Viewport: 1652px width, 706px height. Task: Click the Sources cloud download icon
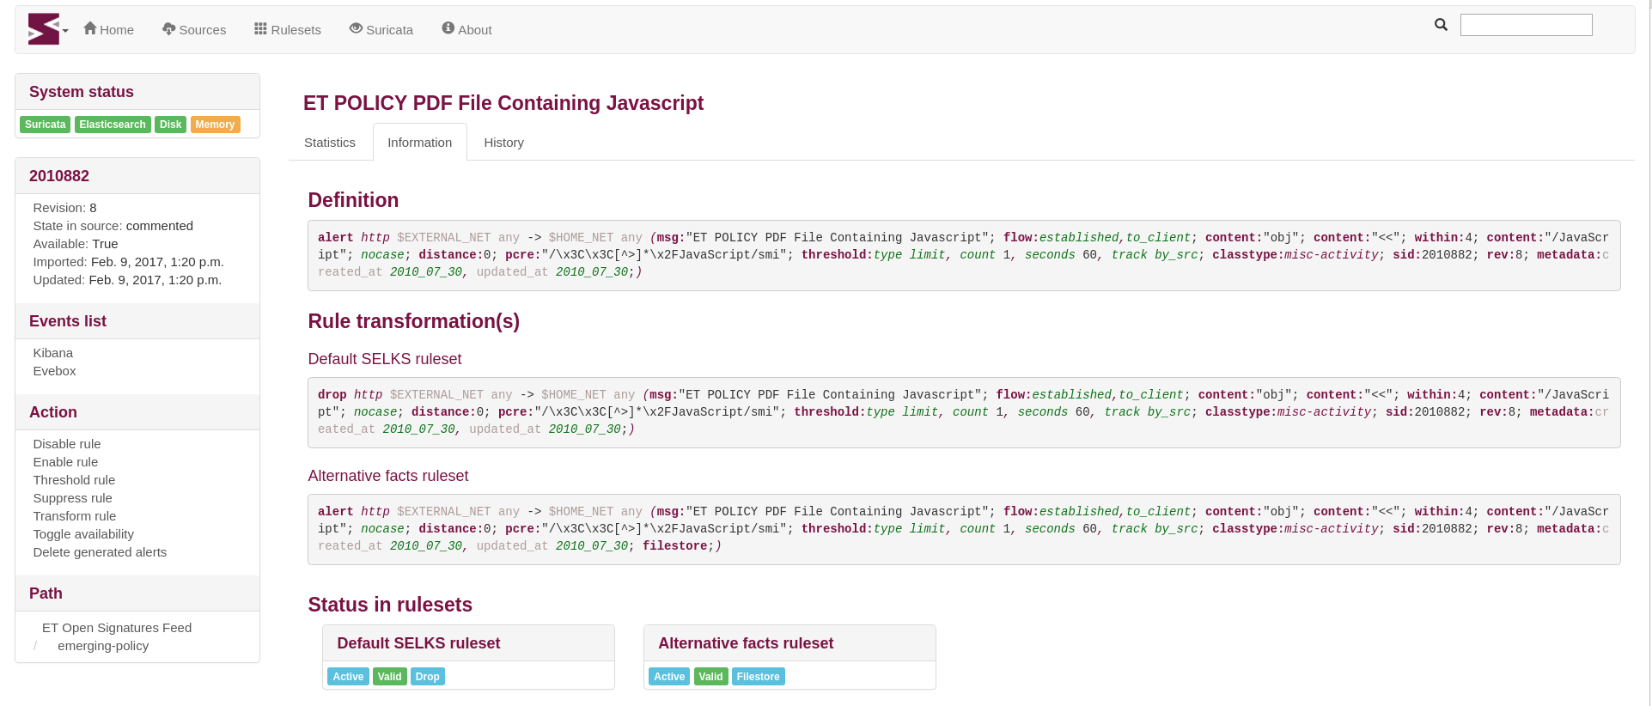(x=169, y=28)
